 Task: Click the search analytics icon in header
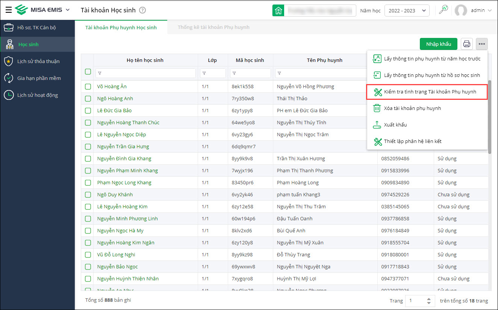click(x=443, y=10)
